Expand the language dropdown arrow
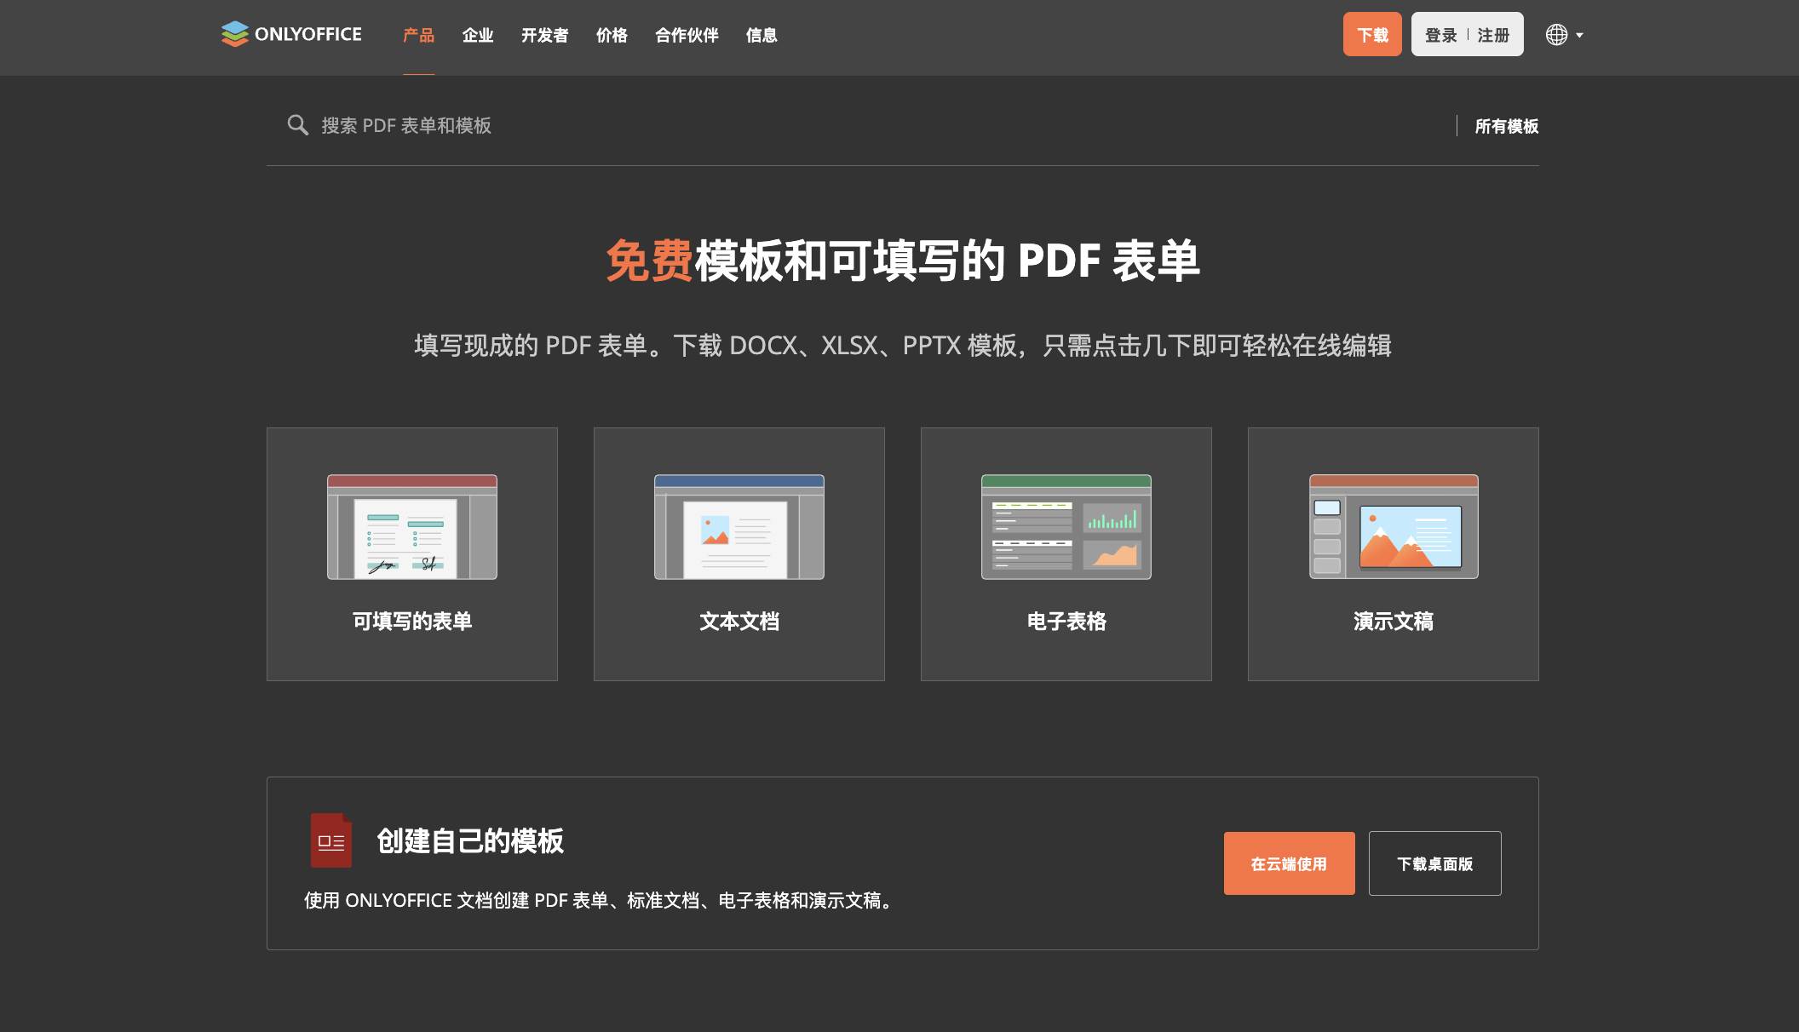The image size is (1799, 1032). coord(1579,36)
